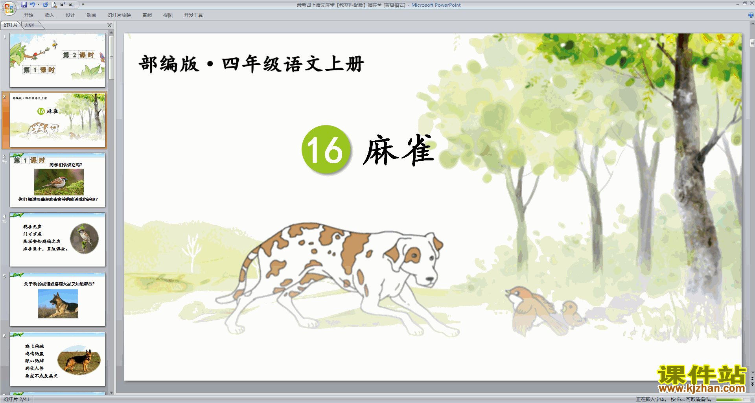Open the 视图 ribbon tab
Image resolution: width=755 pixels, height=403 pixels.
(x=168, y=15)
